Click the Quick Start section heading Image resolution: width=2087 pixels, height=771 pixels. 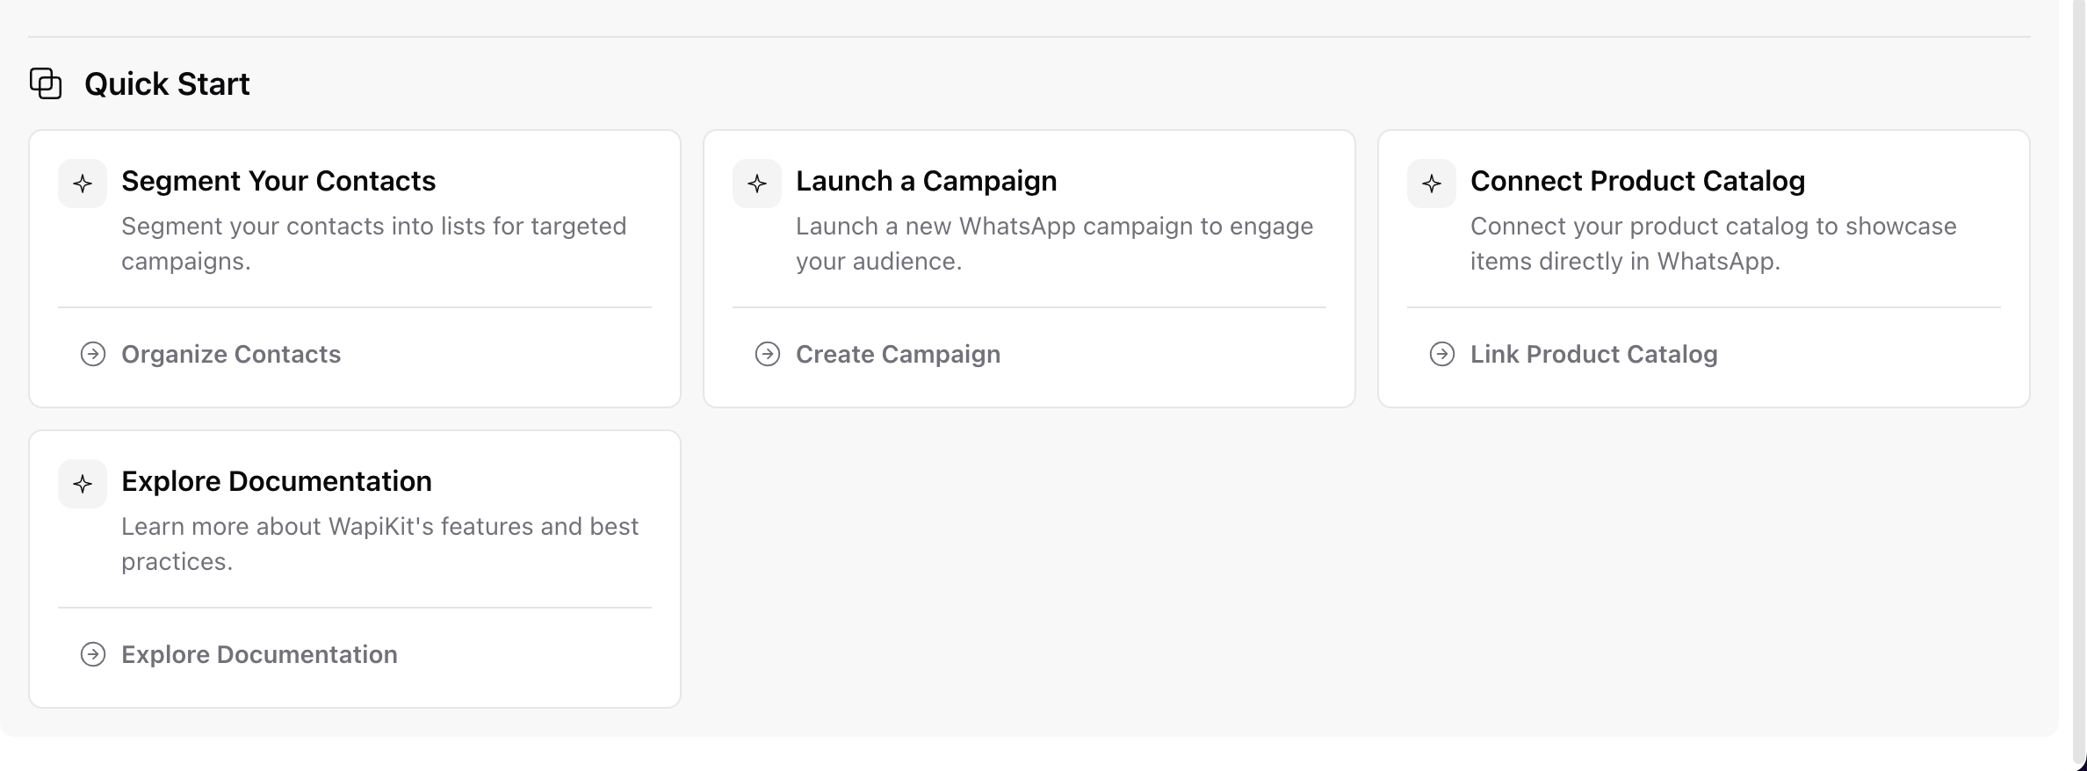[x=167, y=84]
